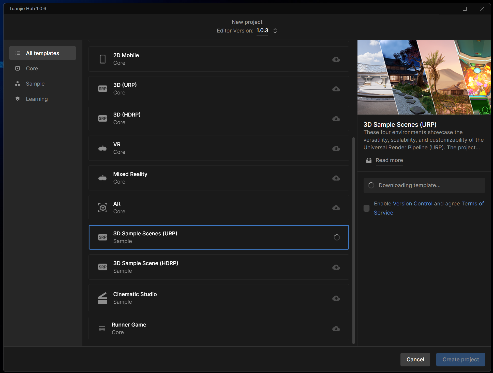This screenshot has height=373, width=493.
Task: Download the Cinematic Studio sample
Action: tap(336, 298)
